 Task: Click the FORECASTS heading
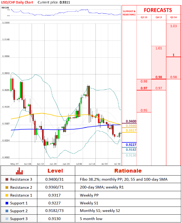158,10
